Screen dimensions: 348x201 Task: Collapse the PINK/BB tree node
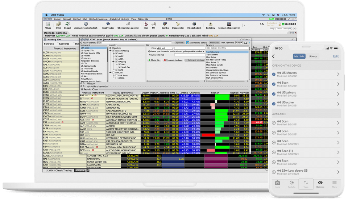[x=110, y=72]
